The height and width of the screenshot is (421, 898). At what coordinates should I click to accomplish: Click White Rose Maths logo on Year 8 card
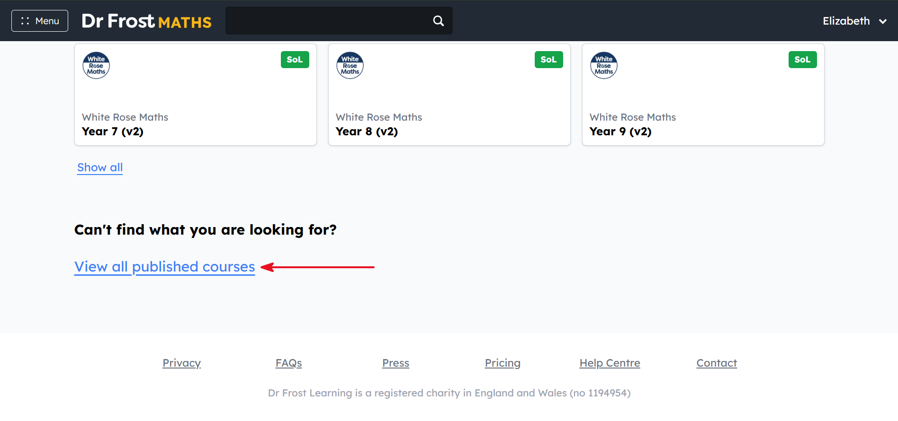350,65
